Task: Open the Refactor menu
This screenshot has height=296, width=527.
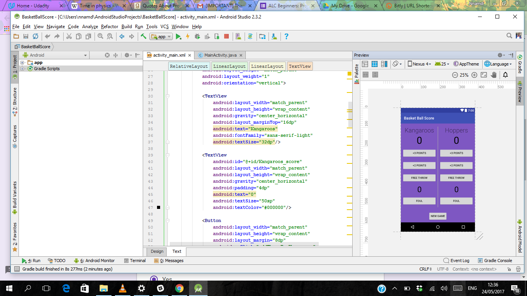Action: pyautogui.click(x=110, y=27)
